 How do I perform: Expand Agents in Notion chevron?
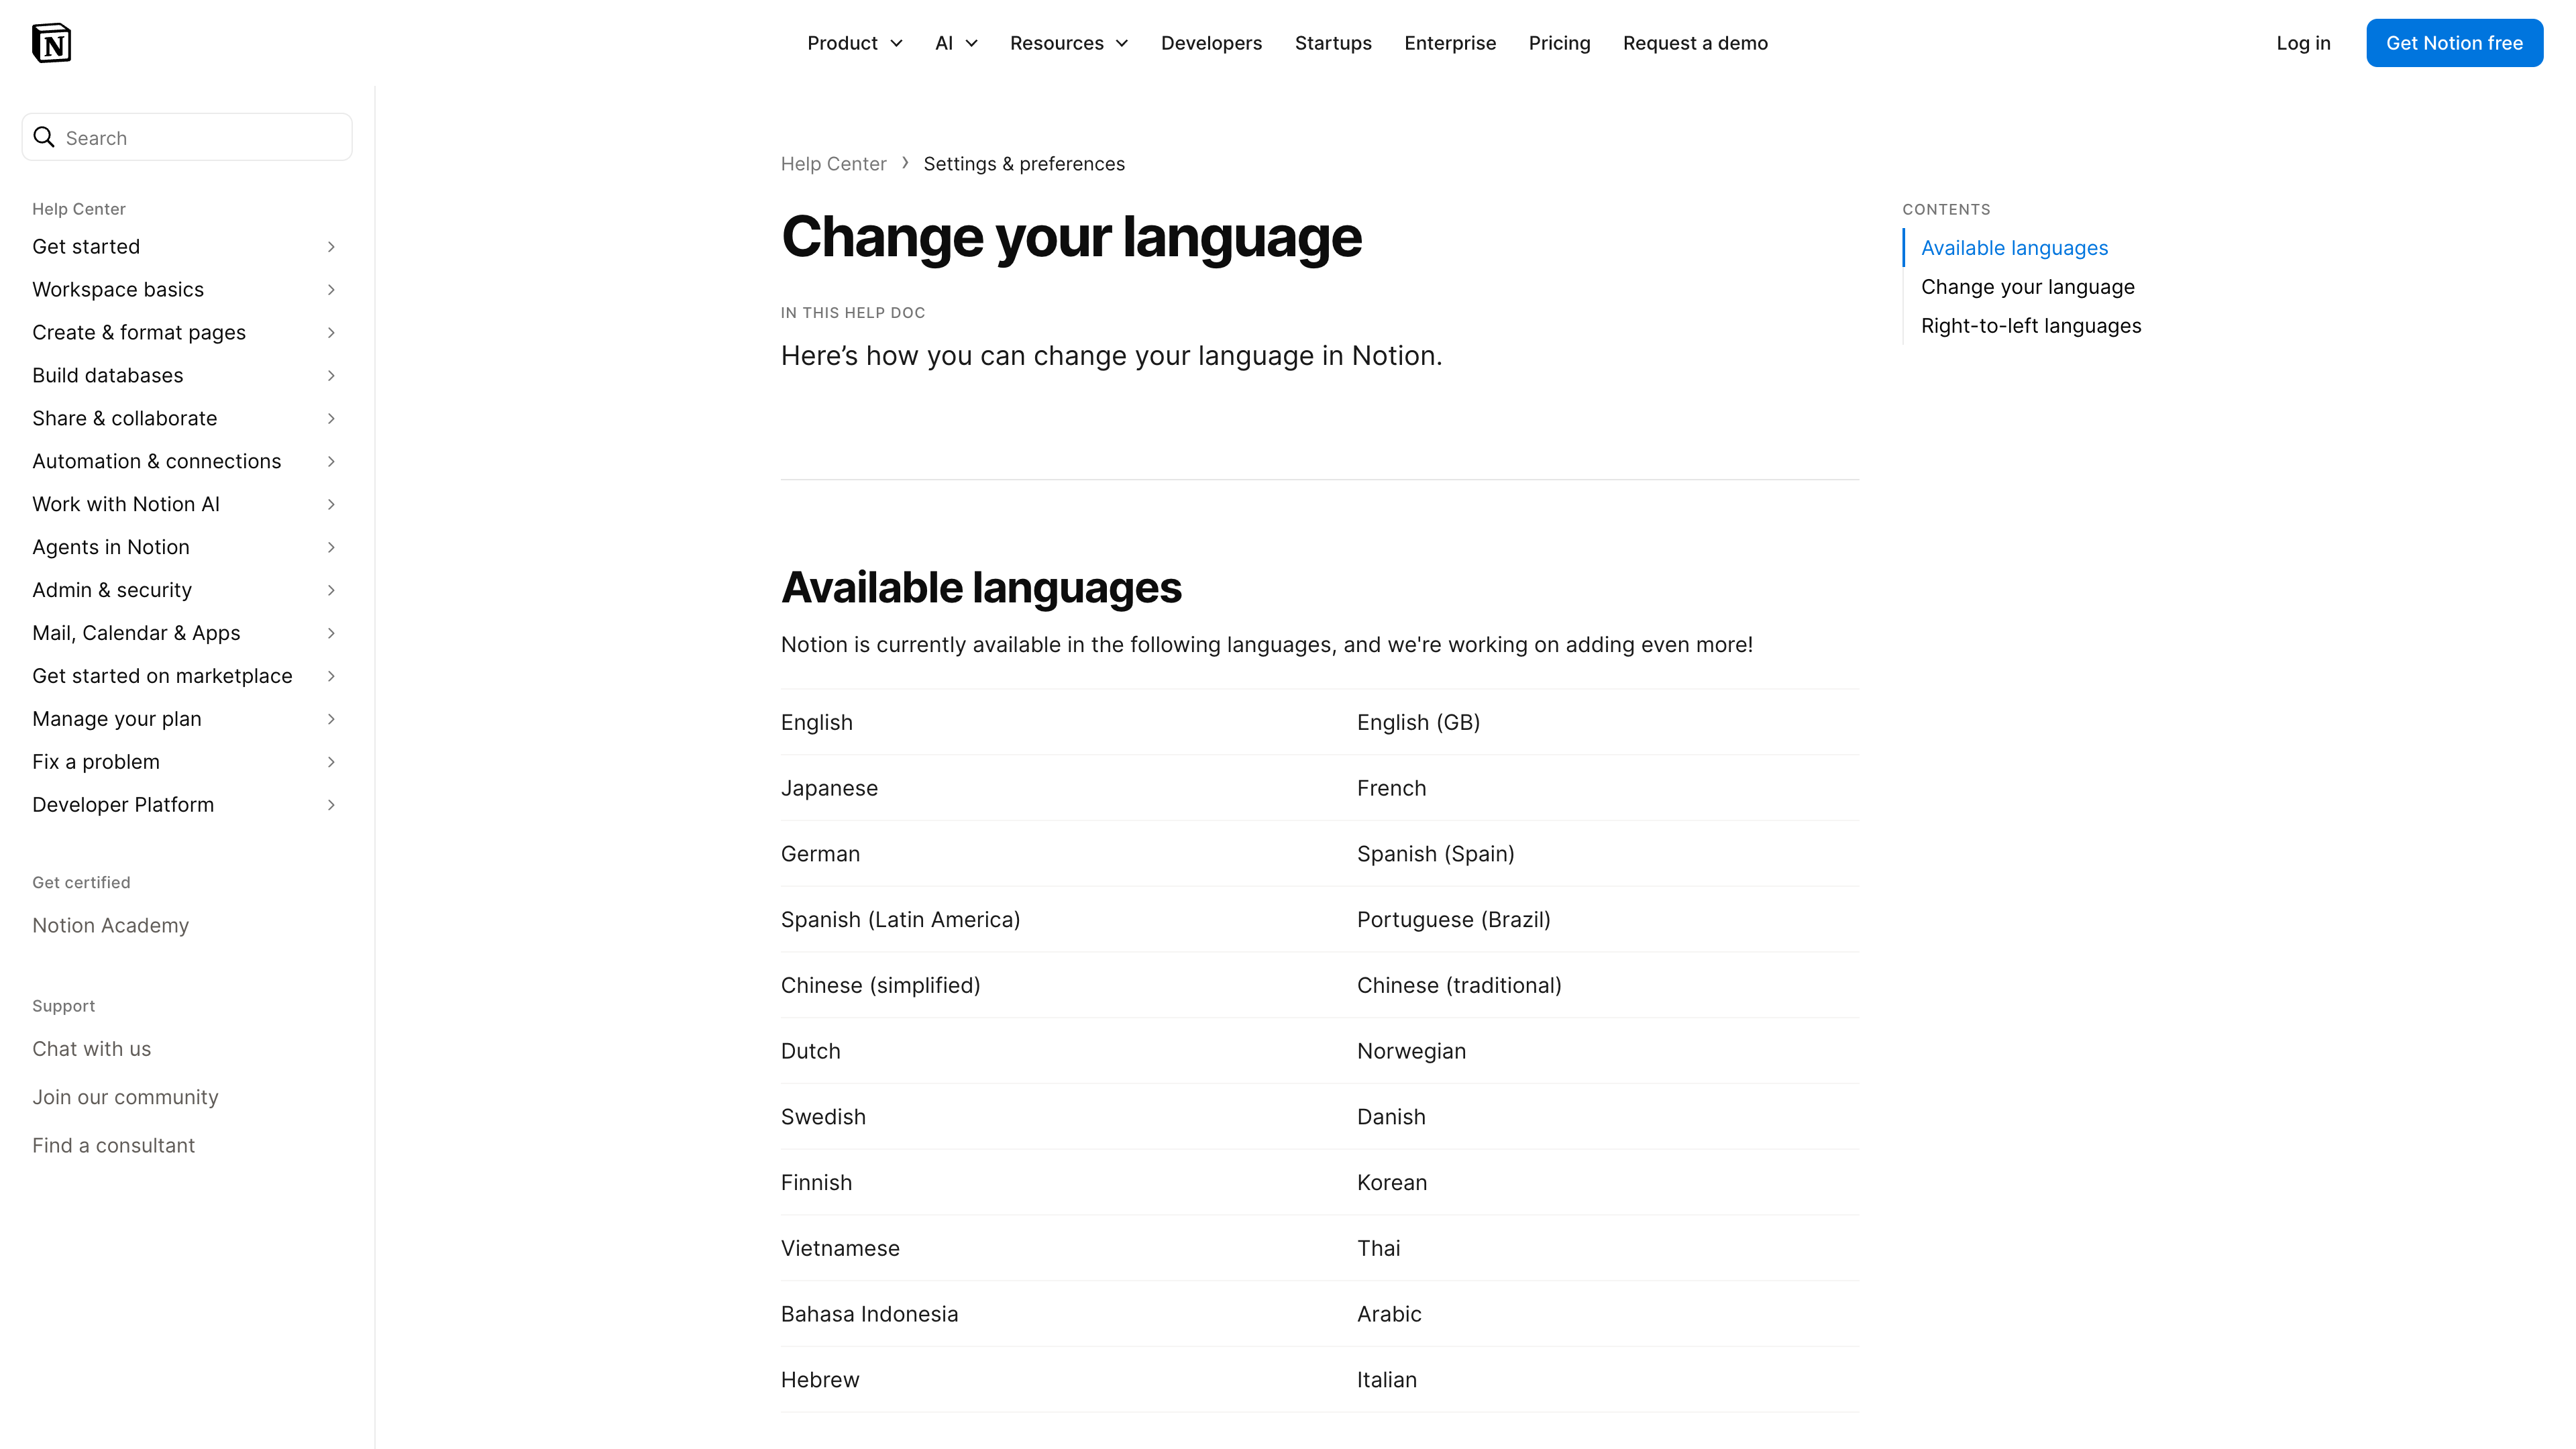coord(331,548)
